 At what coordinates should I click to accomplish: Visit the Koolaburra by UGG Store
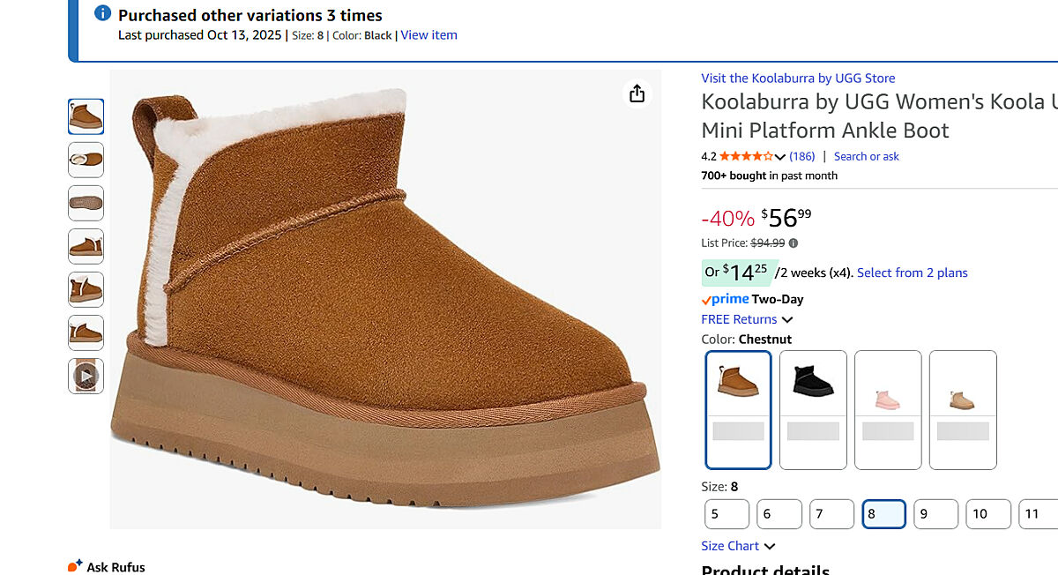[798, 78]
